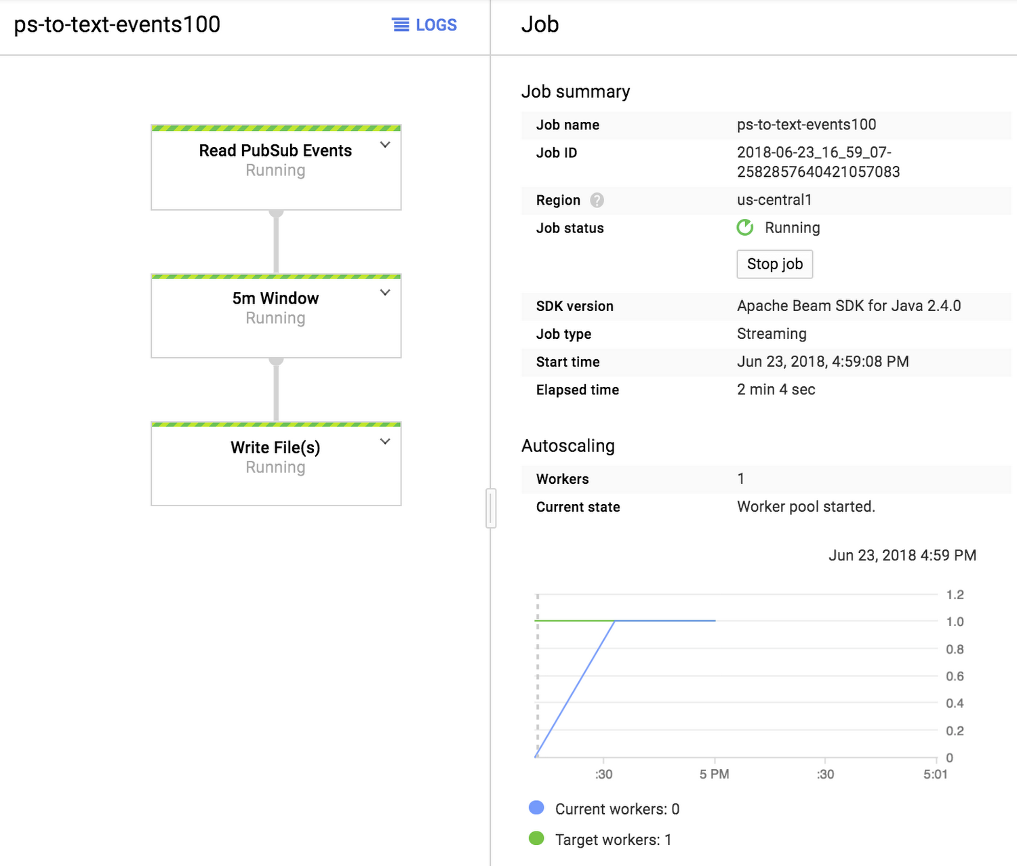The width and height of the screenshot is (1017, 866).
Task: Expand the 5m Window step chevron
Action: tap(385, 293)
